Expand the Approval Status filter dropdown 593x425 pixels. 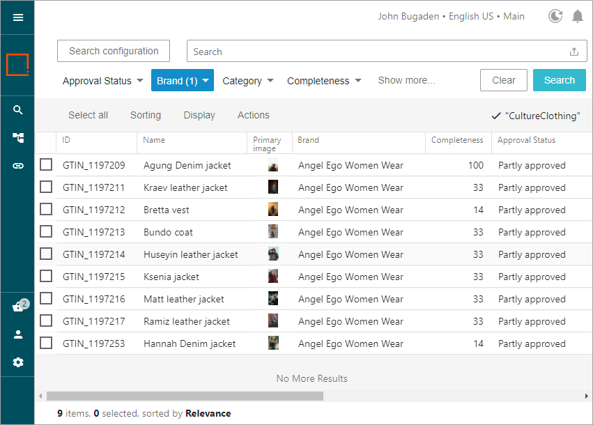tap(102, 81)
